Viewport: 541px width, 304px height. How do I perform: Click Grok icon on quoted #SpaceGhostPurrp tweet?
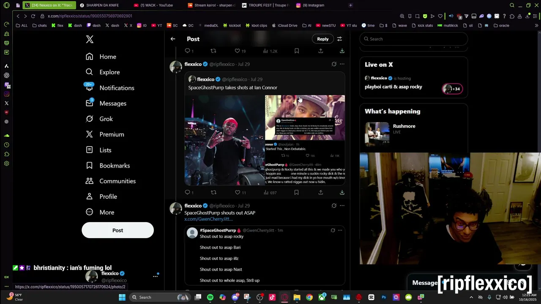(x=333, y=231)
